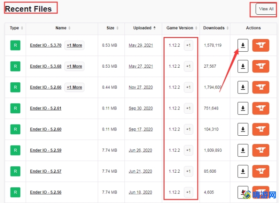The image size is (279, 203).
Task: Open the Ender IO - 5.2.56 file link
Action: coord(46,192)
